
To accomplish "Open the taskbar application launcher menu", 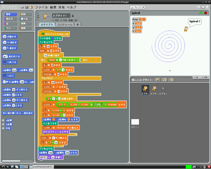I will point(3,167).
